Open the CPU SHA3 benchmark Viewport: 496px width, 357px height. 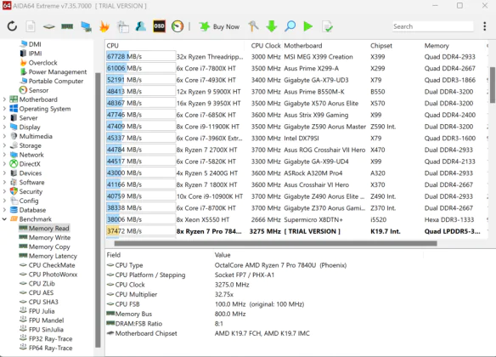43,301
